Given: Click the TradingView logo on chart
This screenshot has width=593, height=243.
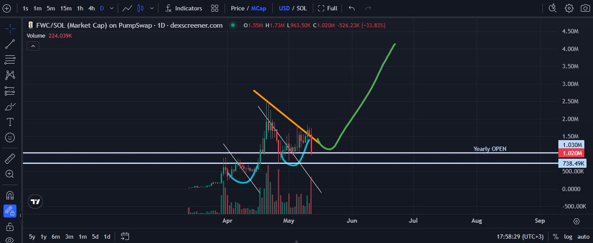Looking at the screenshot, I should coord(35,202).
